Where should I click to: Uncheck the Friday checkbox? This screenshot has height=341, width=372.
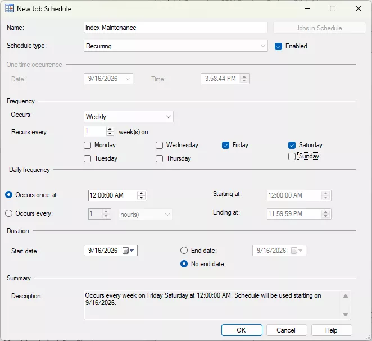tap(225, 145)
